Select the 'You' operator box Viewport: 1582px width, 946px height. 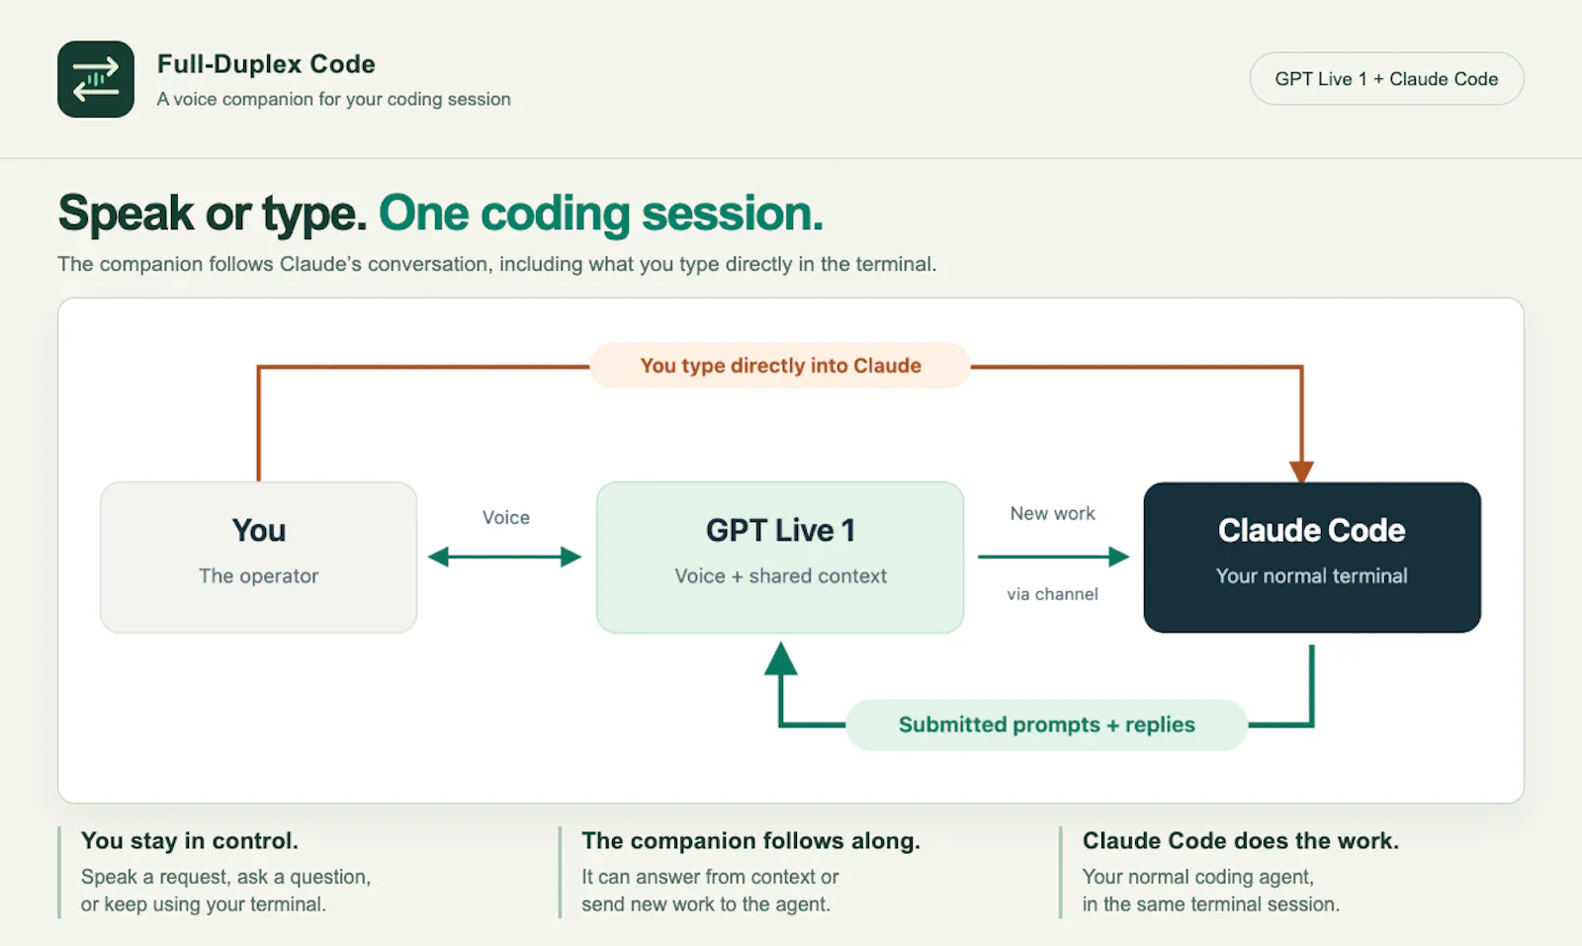[258, 558]
